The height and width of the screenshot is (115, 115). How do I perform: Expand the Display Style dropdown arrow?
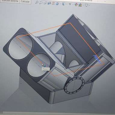pos(67,4)
